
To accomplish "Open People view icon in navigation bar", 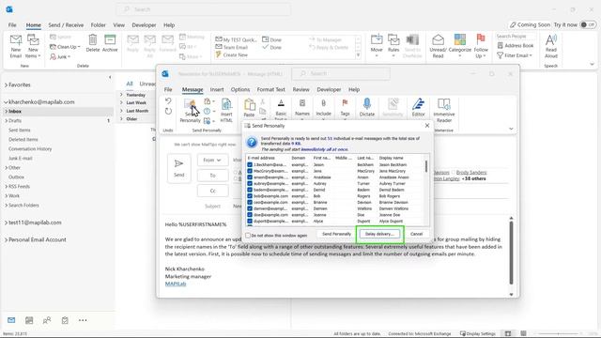I will [47, 320].
